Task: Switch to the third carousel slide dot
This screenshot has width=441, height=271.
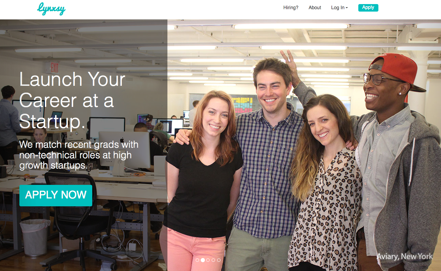Action: 208,260
